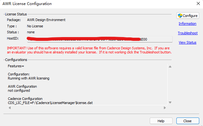Click the scroll down arrow in Configurations
Screen dimensions: 203x126
[x=170, y=102]
